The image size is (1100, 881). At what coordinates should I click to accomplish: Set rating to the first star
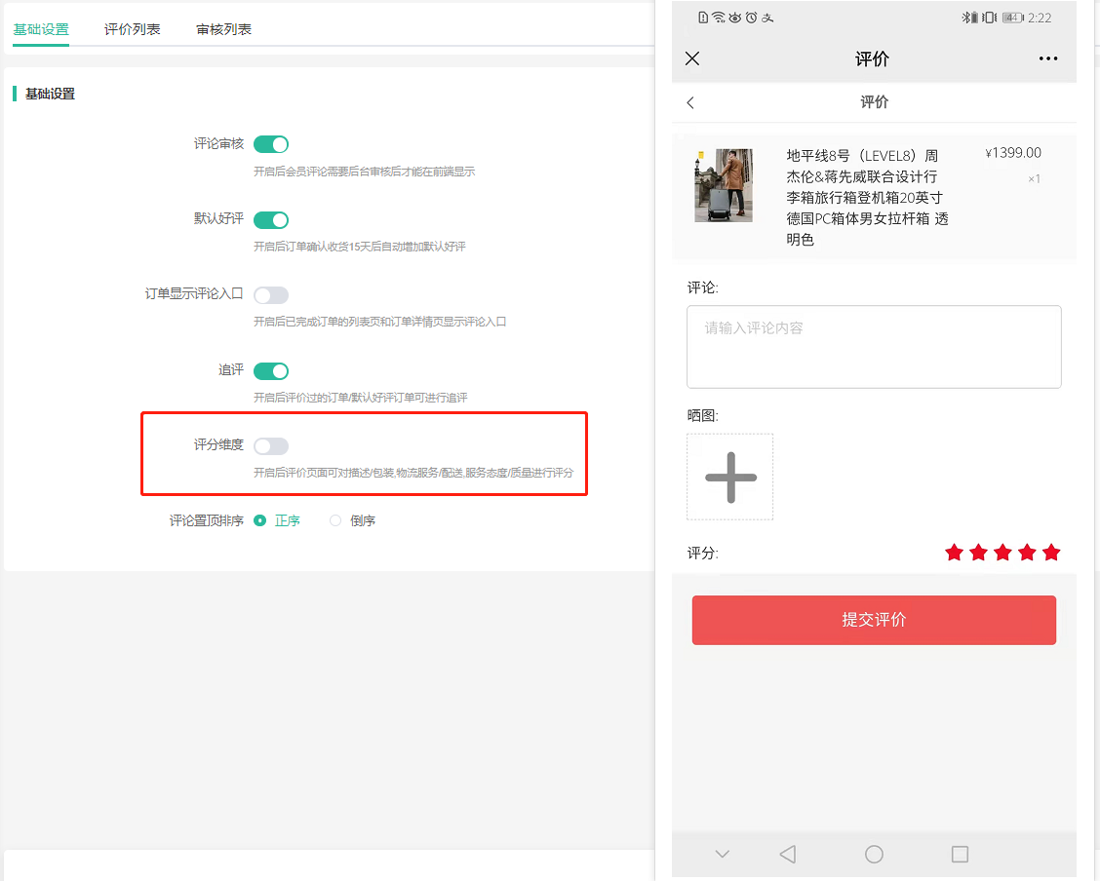click(x=954, y=553)
